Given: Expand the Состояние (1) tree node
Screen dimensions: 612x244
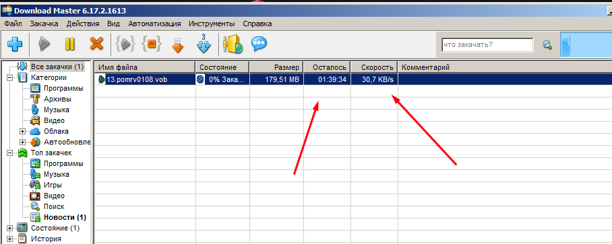Looking at the screenshot, I should click(x=9, y=228).
